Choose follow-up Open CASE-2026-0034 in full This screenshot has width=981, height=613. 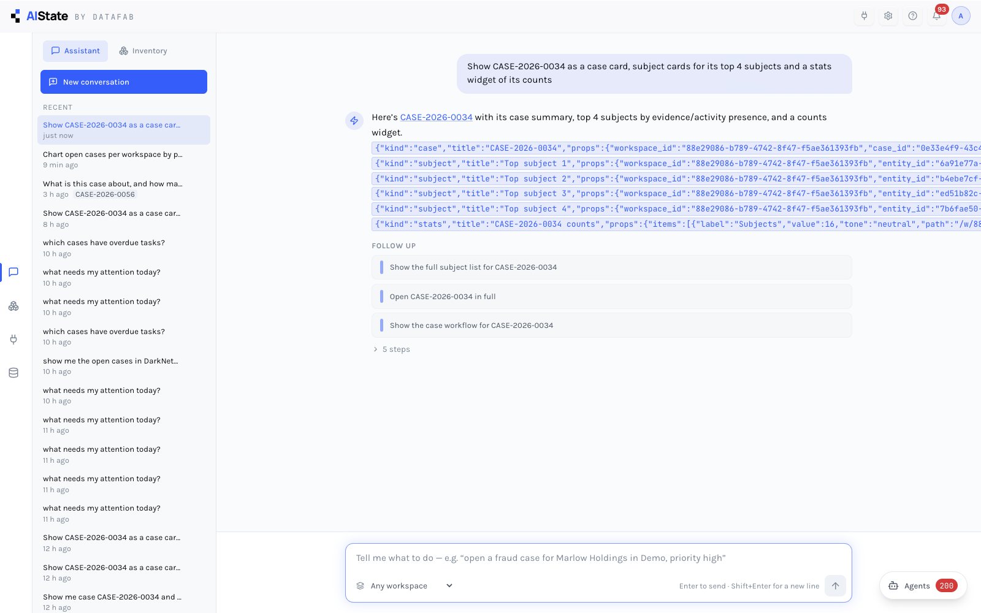(611, 296)
